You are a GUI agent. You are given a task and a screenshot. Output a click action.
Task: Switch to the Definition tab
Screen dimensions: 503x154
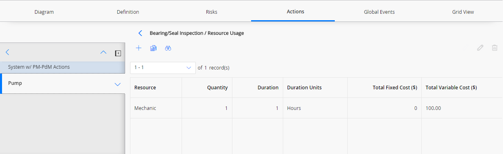tap(128, 12)
